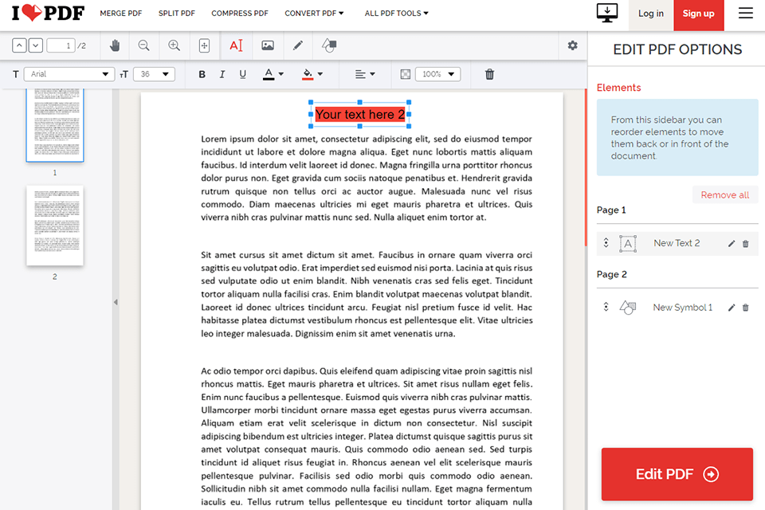Expand the 100% opacity dropdown
Screen dimensions: 765x510
tap(437, 74)
